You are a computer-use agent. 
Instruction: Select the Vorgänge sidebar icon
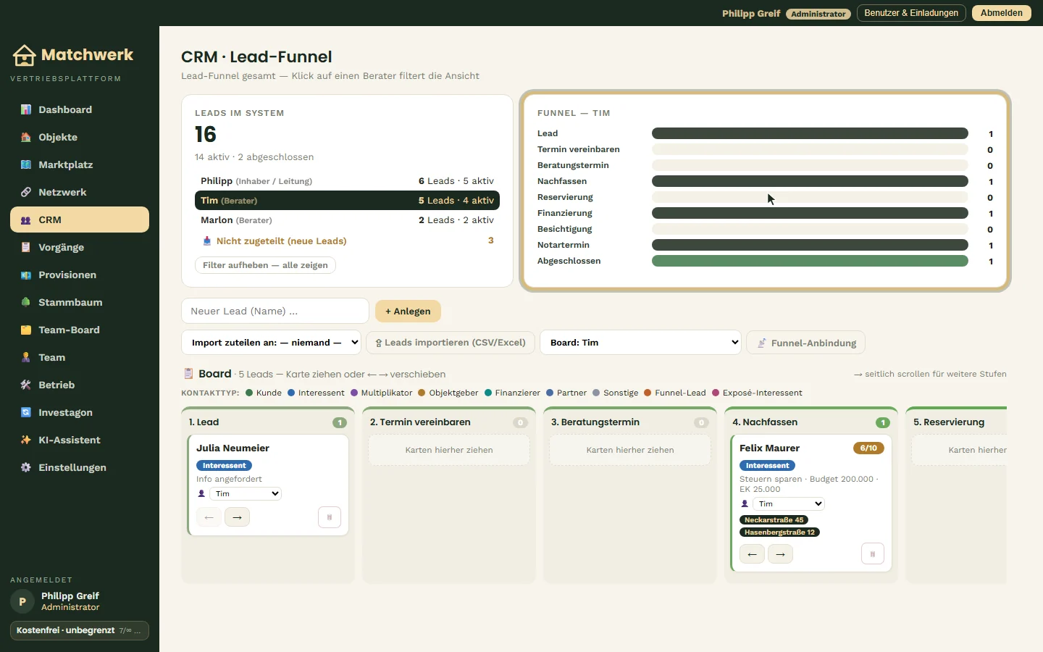click(26, 247)
